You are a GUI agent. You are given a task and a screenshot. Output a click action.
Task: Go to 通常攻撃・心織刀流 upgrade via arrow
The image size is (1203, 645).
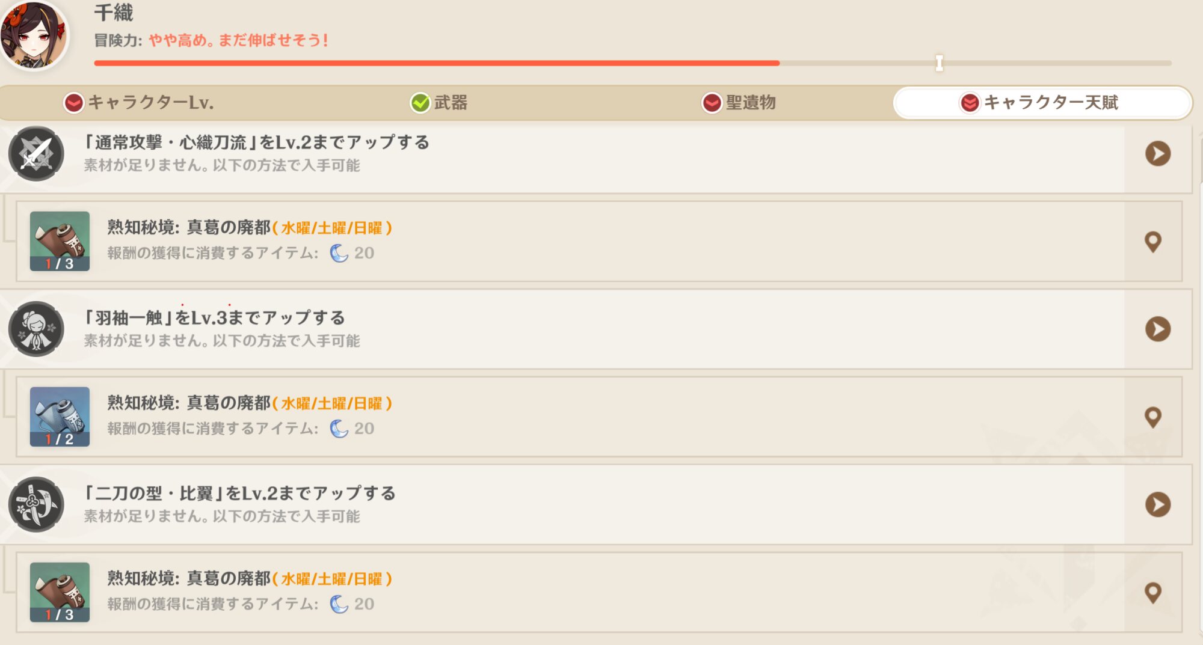point(1158,154)
